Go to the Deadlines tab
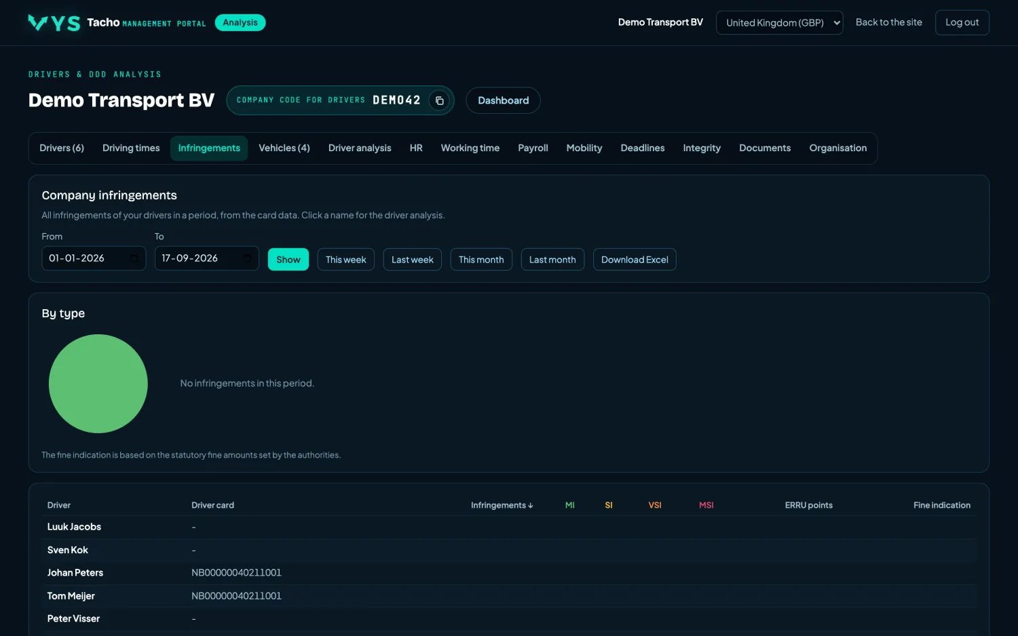The width and height of the screenshot is (1018, 636). pyautogui.click(x=643, y=148)
